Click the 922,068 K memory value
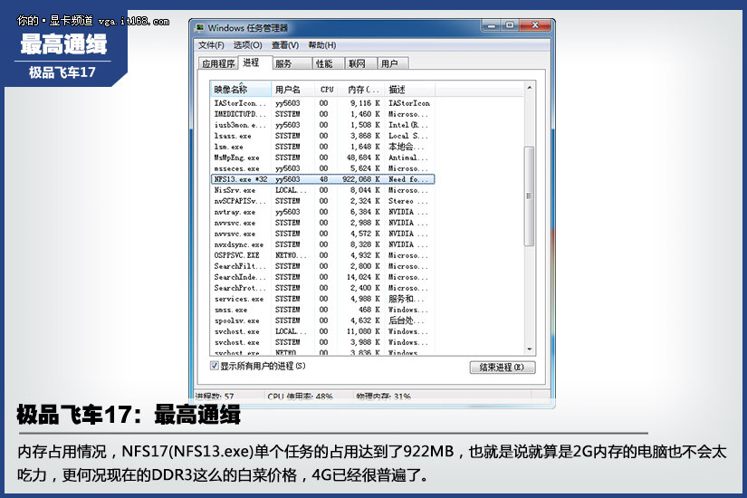This screenshot has height=498, width=747. [x=360, y=179]
